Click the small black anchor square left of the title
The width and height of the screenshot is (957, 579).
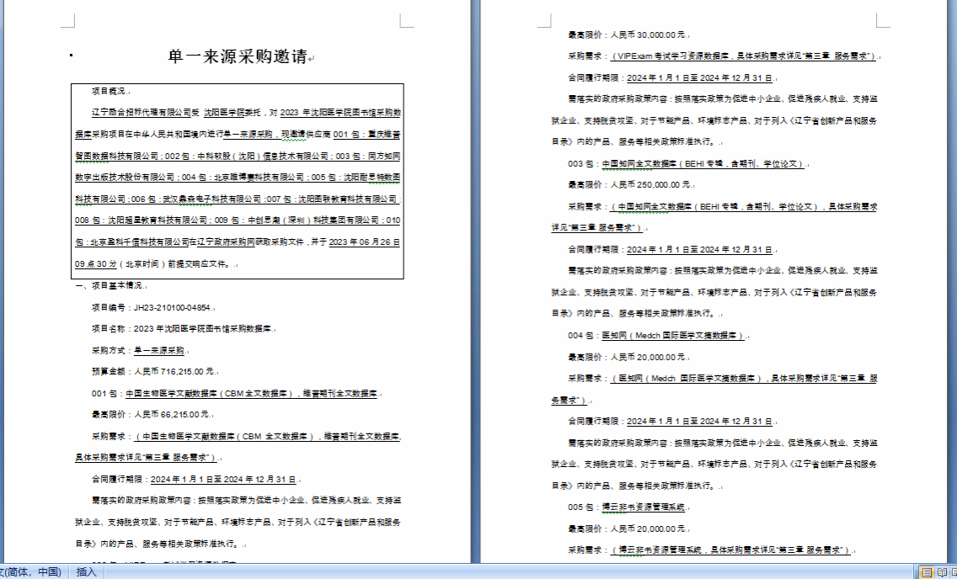click(72, 56)
